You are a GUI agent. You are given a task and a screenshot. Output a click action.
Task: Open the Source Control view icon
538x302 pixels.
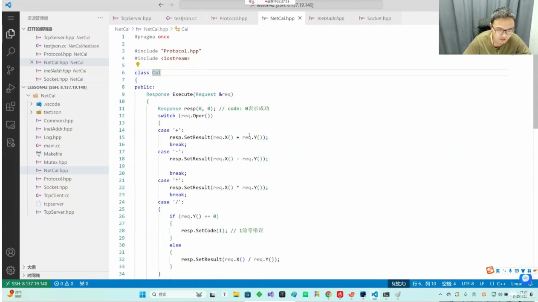coord(11,70)
